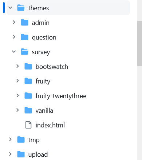This screenshot has height=160, width=142.
Task: Expand the vanilla folder chevron
Action: (17, 110)
